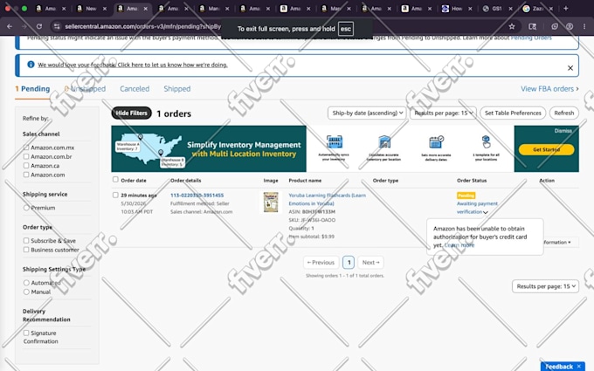Viewport: 594px width, 371px height.
Task: Switch to the Shipped tab
Action: 177,88
